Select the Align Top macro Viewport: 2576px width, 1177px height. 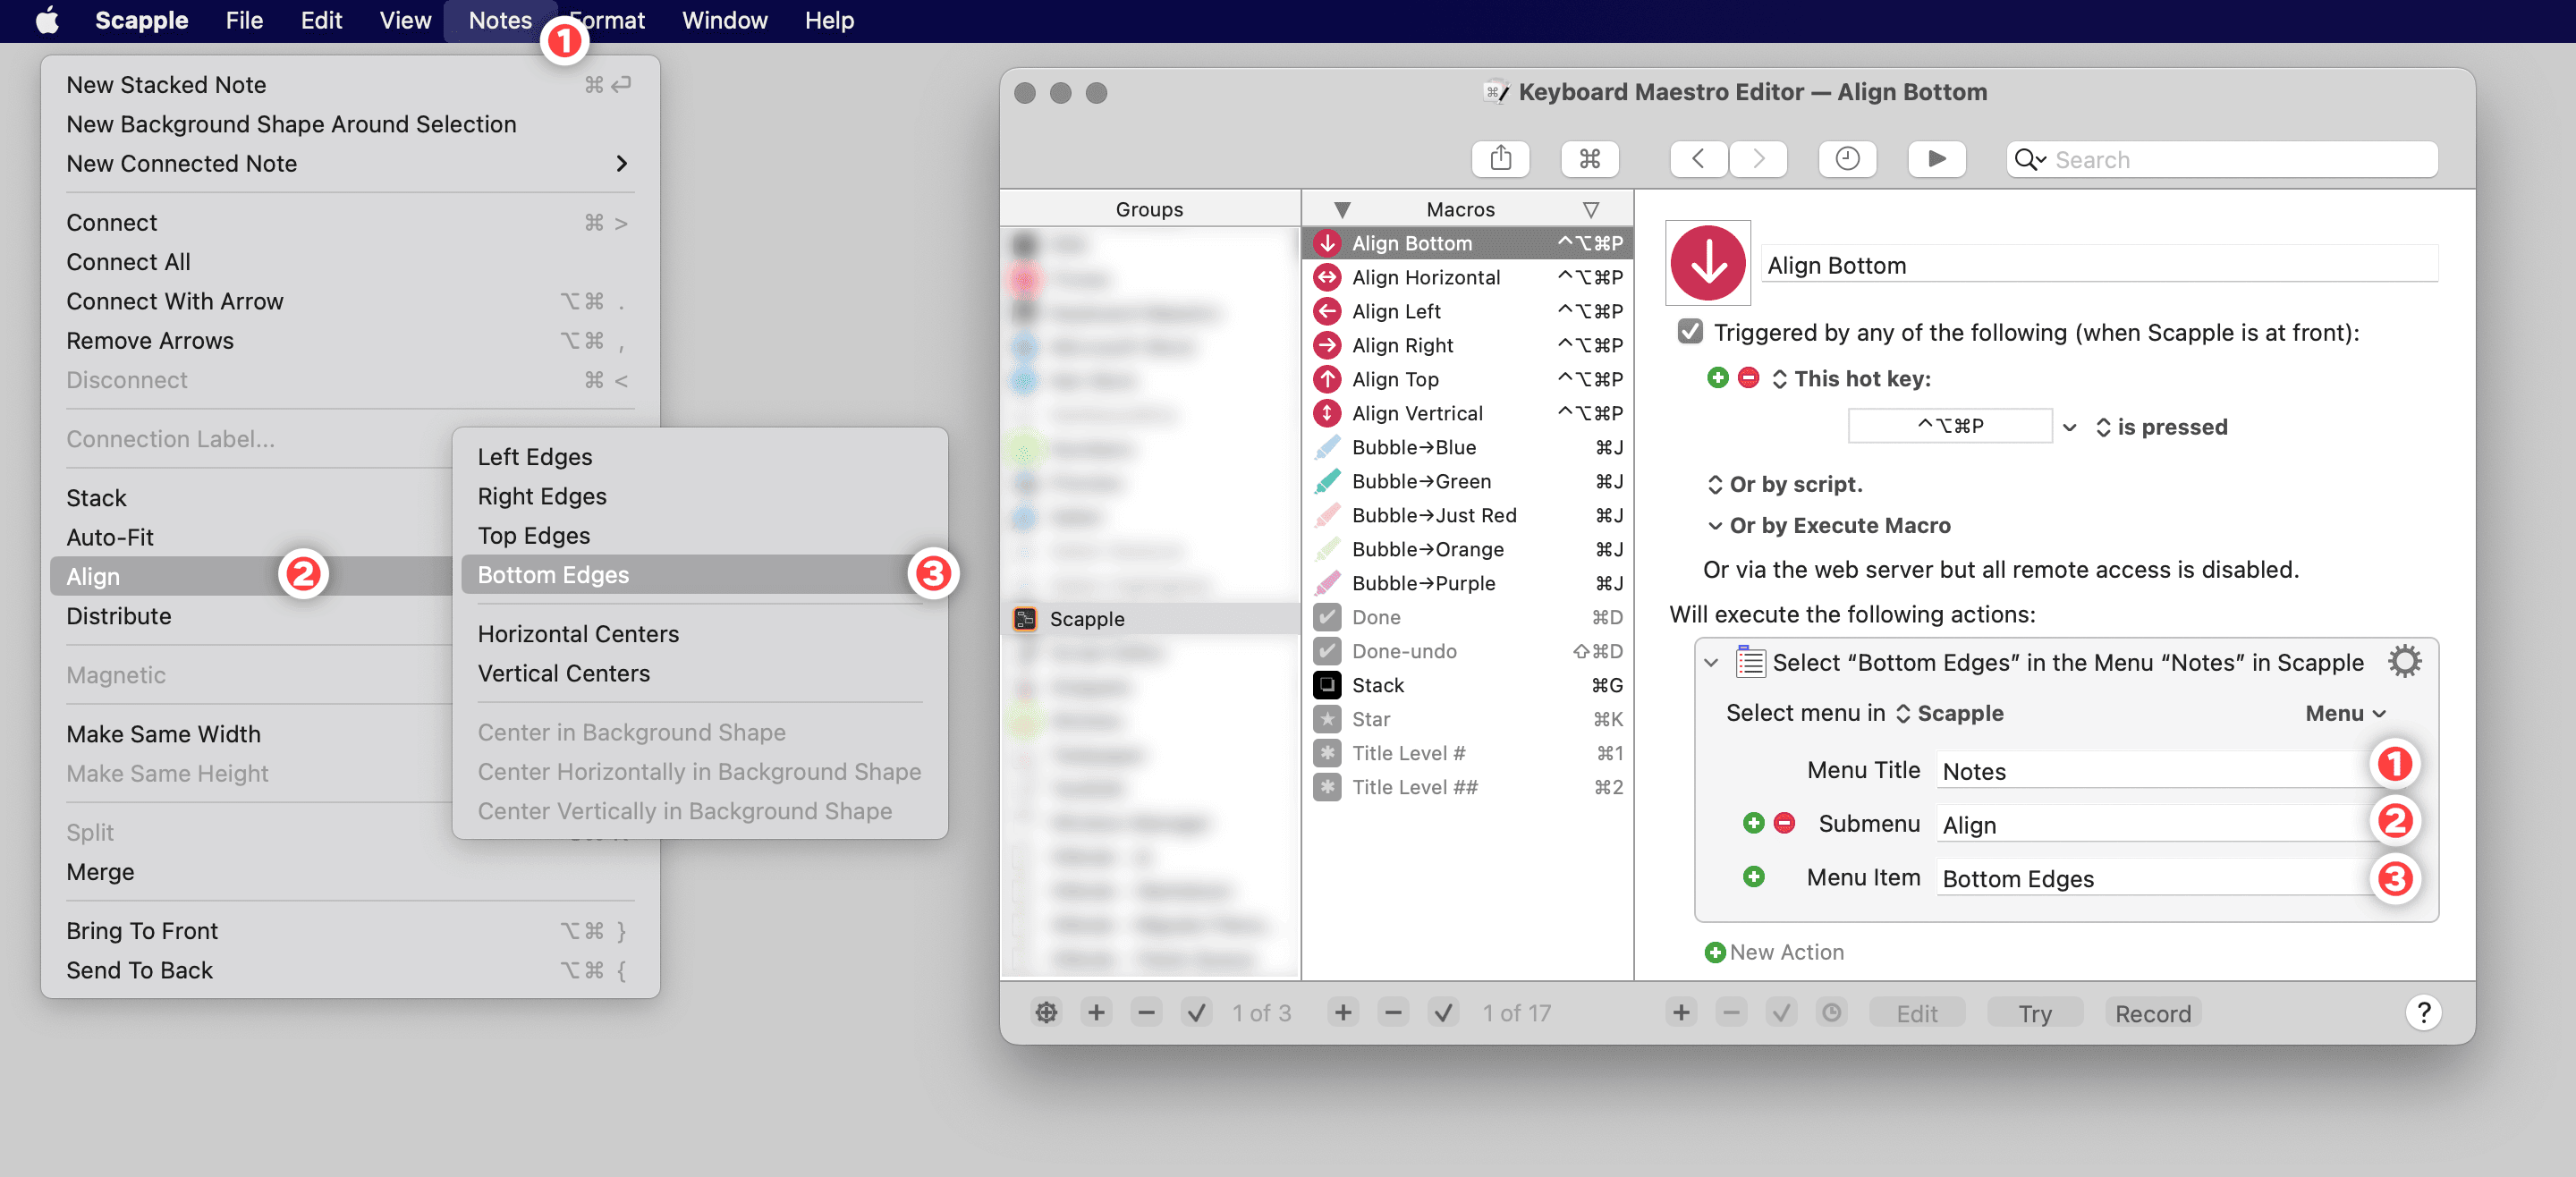[1467, 379]
